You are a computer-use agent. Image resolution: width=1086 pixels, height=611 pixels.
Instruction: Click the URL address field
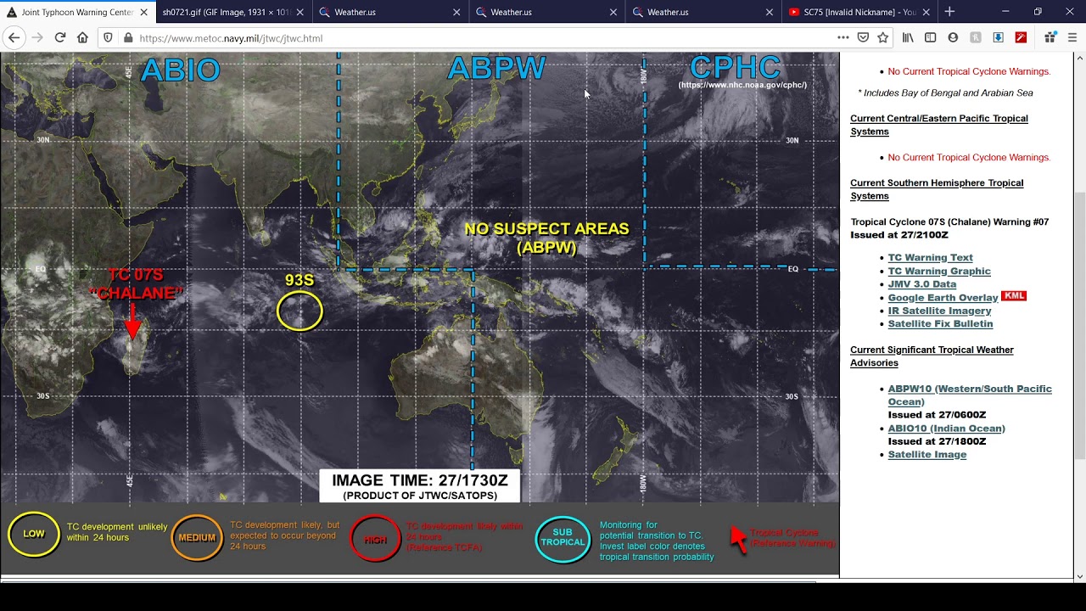(x=484, y=38)
